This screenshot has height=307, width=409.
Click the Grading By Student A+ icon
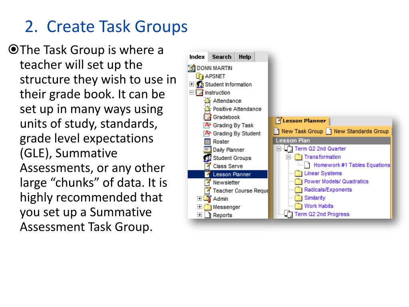(207, 134)
